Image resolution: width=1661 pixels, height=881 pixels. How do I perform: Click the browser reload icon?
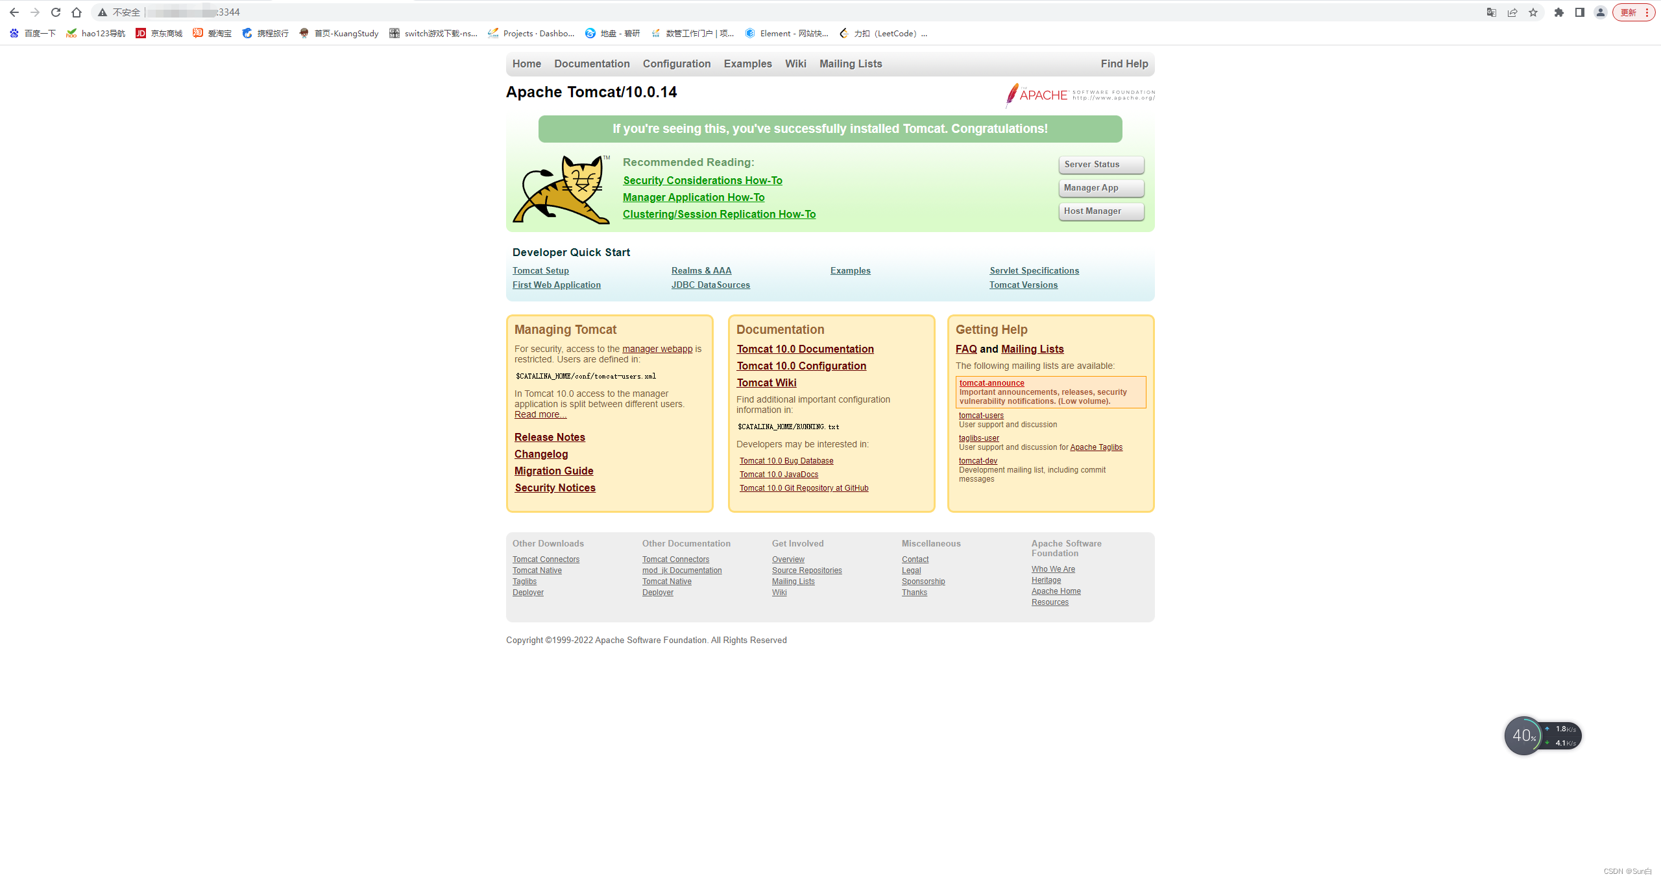click(56, 12)
